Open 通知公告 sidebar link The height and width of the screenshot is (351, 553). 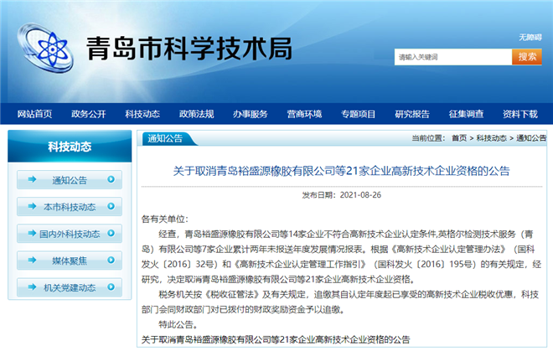70,180
